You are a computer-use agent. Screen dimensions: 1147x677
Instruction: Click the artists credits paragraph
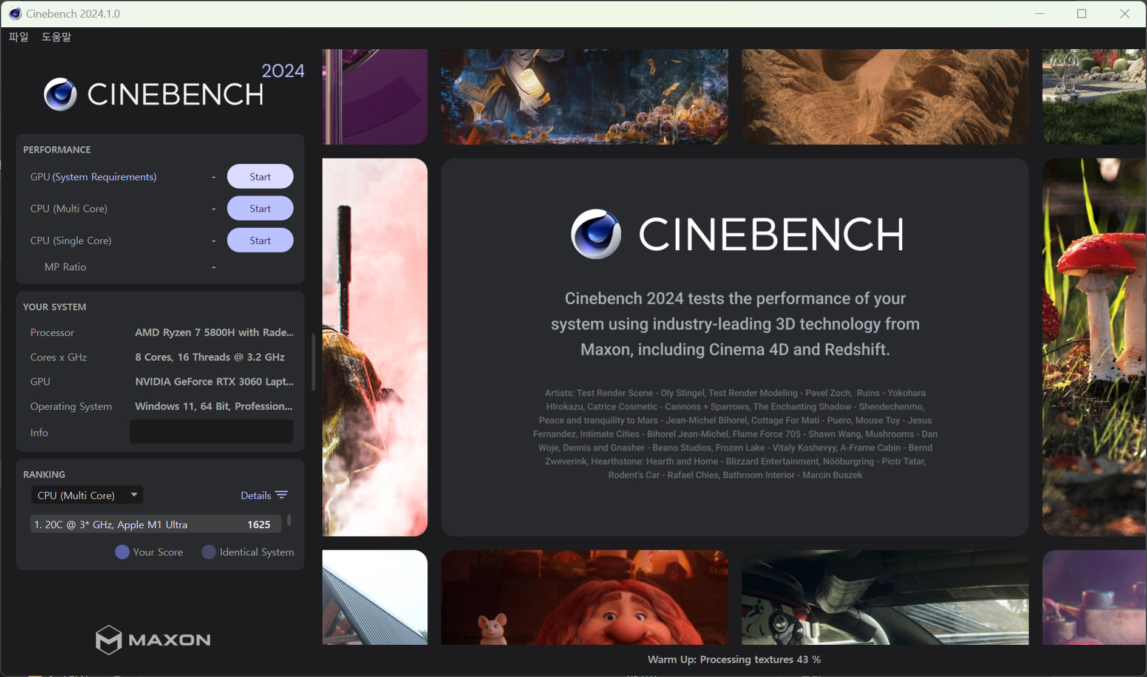tap(735, 434)
